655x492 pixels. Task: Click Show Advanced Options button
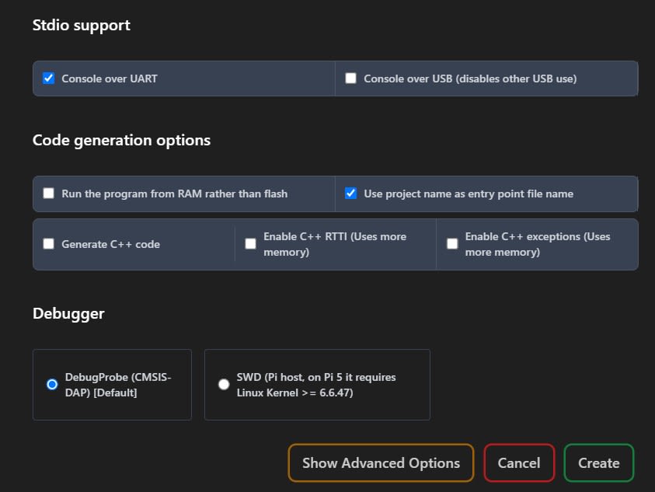click(381, 463)
